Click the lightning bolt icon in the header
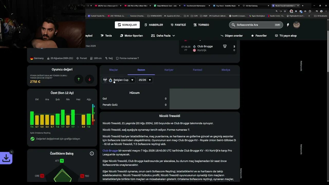329x185 pixels. click(x=288, y=25)
